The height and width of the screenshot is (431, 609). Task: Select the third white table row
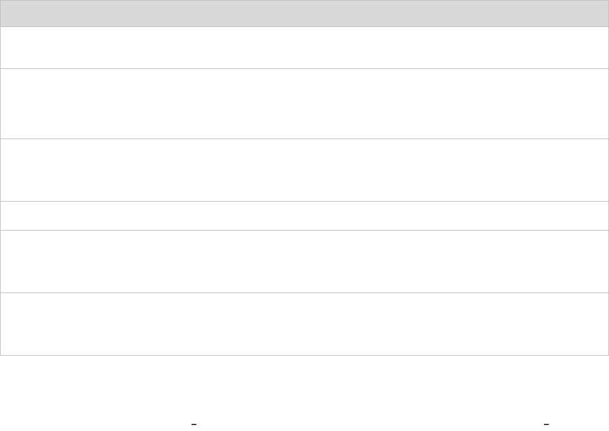point(304,170)
